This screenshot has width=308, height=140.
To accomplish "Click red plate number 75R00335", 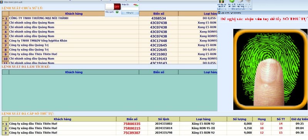I will [x=132, y=124].
